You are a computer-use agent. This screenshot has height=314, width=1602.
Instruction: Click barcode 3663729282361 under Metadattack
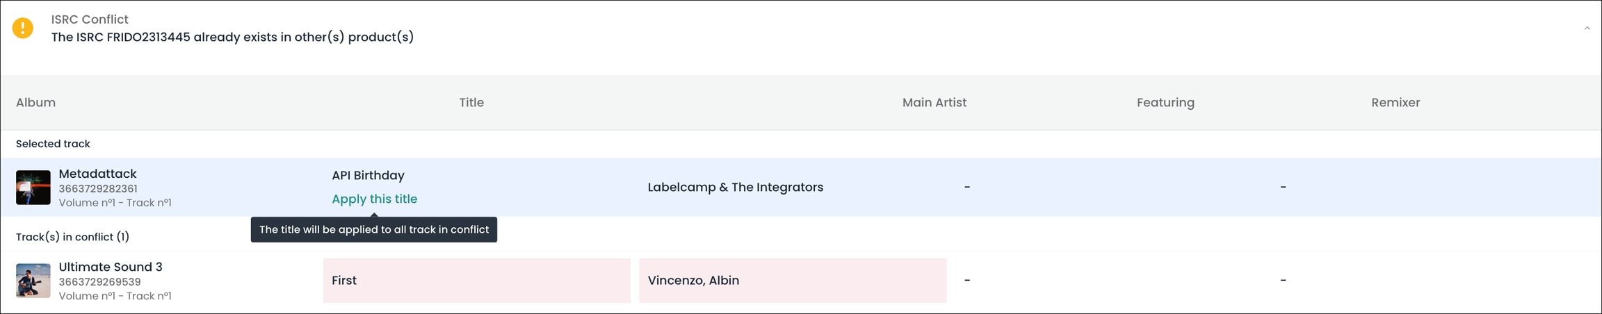pyautogui.click(x=98, y=189)
